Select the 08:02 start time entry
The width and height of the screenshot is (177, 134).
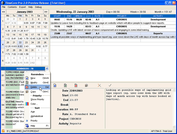click(57, 20)
